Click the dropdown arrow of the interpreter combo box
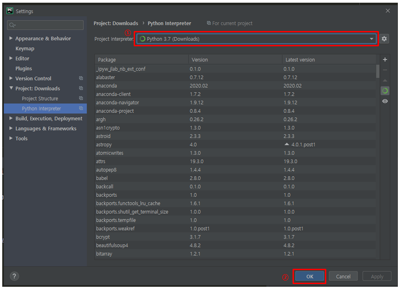The width and height of the screenshot is (401, 289). tap(371, 39)
